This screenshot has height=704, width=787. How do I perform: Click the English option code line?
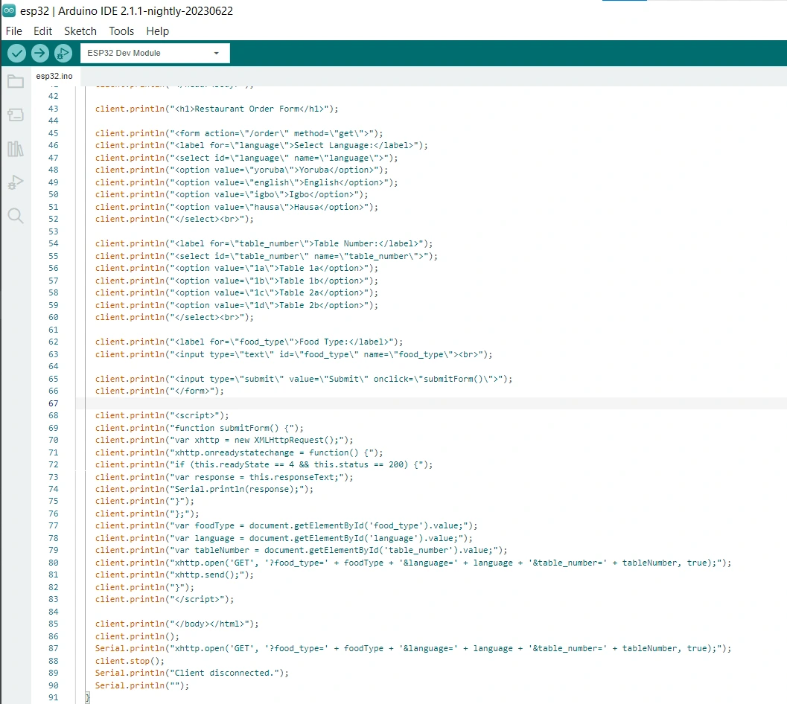point(246,182)
